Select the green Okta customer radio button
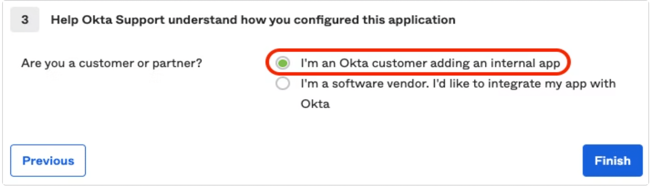Screen dimensions: 650x186 pos(283,64)
